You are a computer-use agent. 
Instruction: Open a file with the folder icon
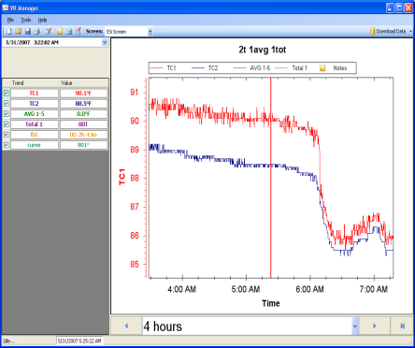tap(19, 31)
